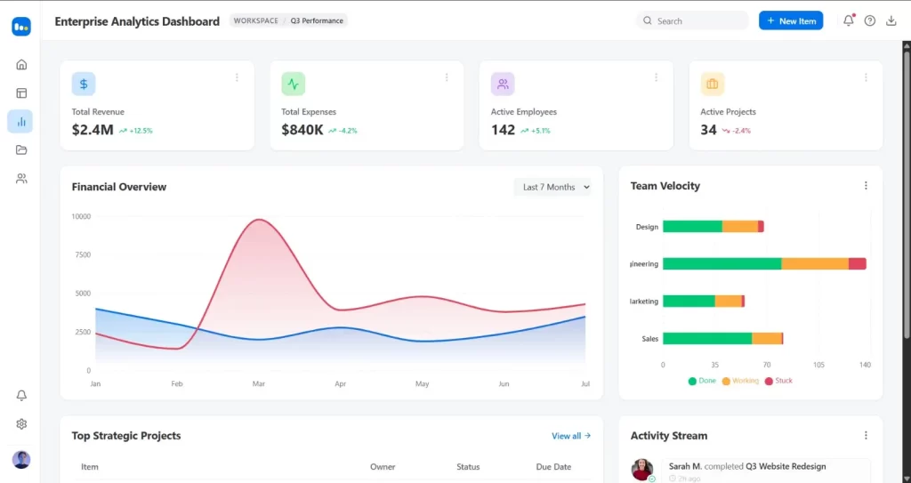The height and width of the screenshot is (483, 911).
Task: Click the download icon in header
Action: click(891, 20)
